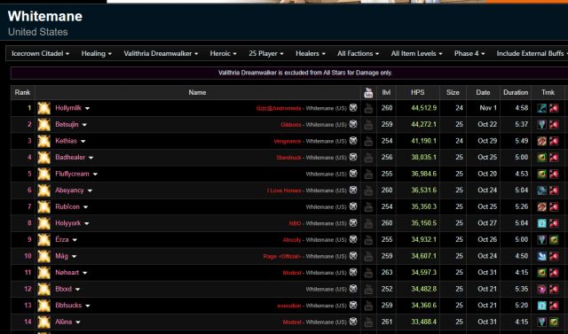Click the video icon in Hollymilk's row
Image resolution: width=568 pixels, height=334 pixels.
[368, 108]
